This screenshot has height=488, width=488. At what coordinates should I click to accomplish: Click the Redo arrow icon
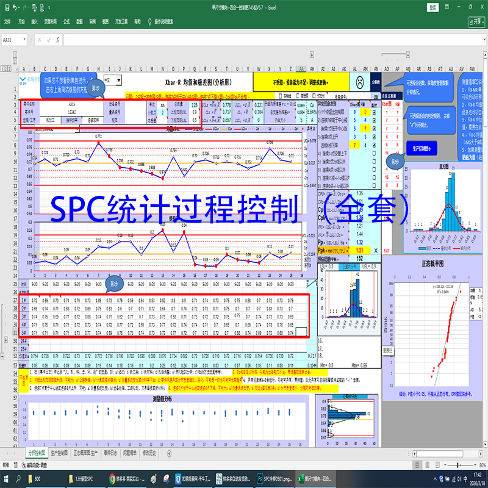pos(25,7)
